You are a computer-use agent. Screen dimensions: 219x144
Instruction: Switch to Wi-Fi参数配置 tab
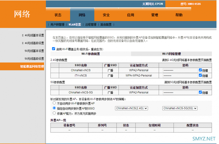(x=91, y=54)
